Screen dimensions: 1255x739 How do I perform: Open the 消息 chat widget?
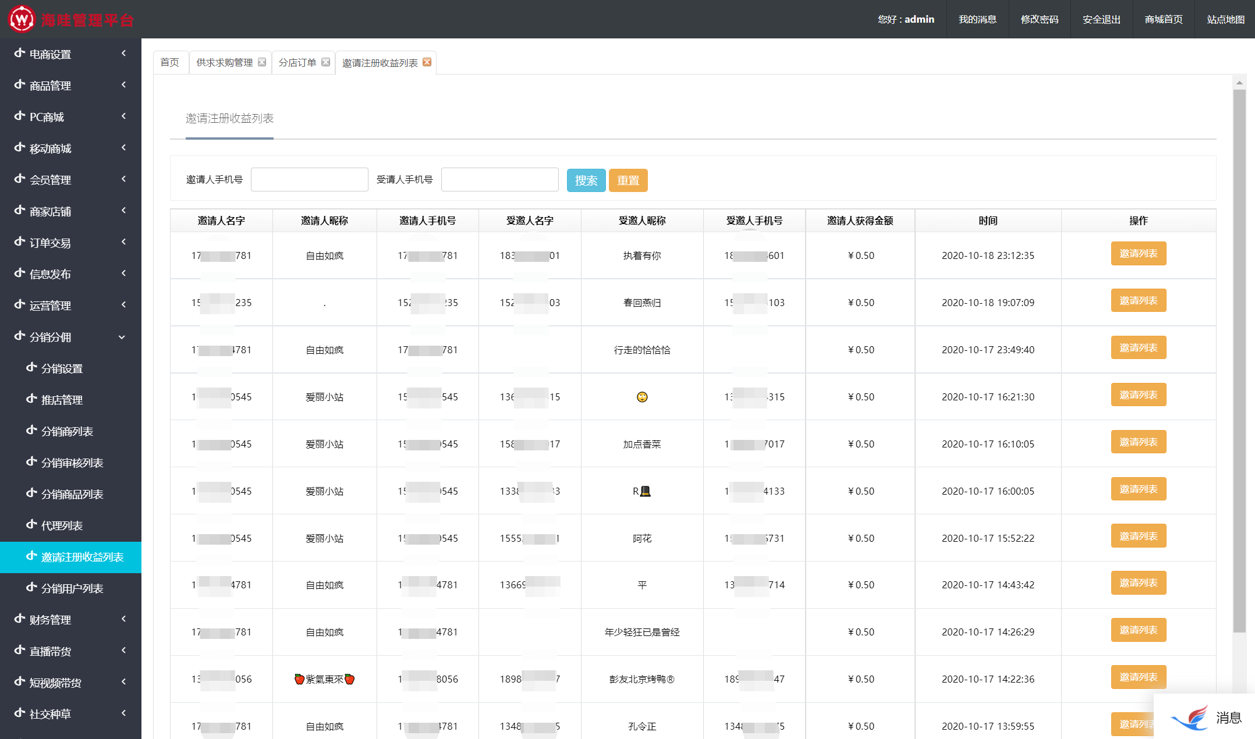pyautogui.click(x=1205, y=717)
